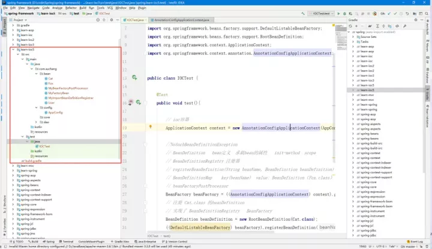Toggle the Gradle stripe button on right edge
432x249 pixels.
[427, 94]
